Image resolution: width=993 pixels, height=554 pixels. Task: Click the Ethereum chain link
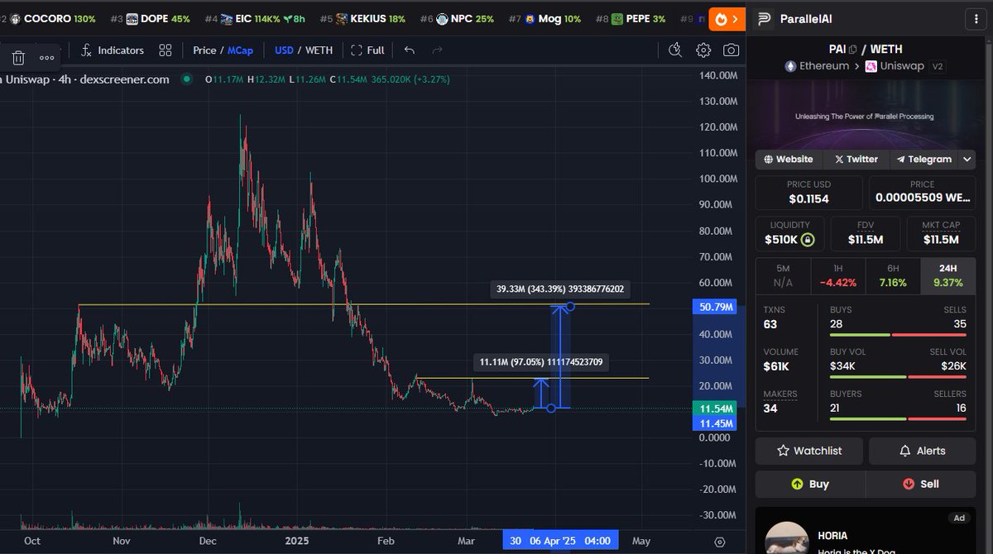(818, 66)
